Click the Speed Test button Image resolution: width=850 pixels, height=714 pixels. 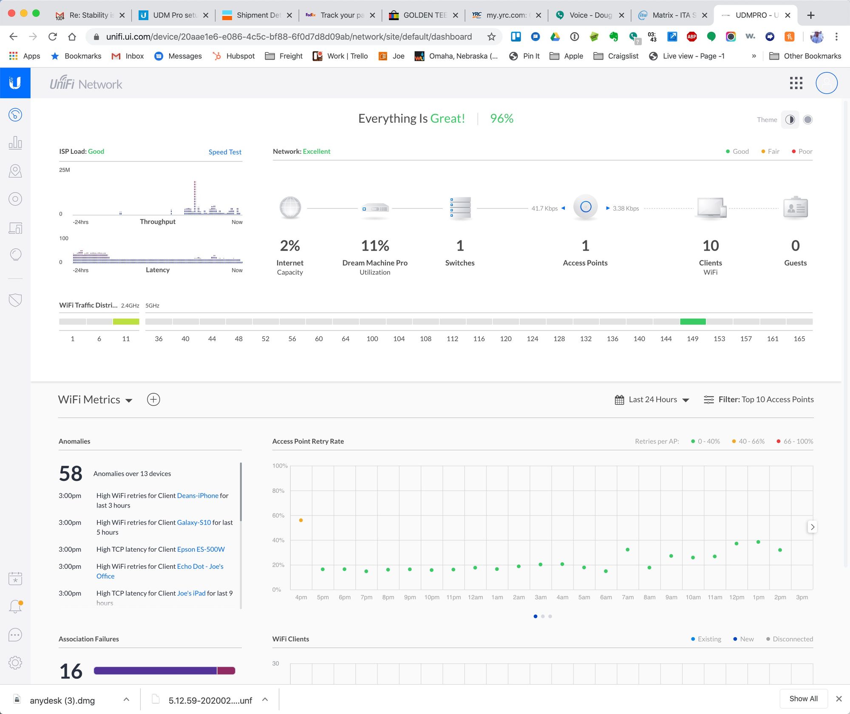click(x=224, y=151)
